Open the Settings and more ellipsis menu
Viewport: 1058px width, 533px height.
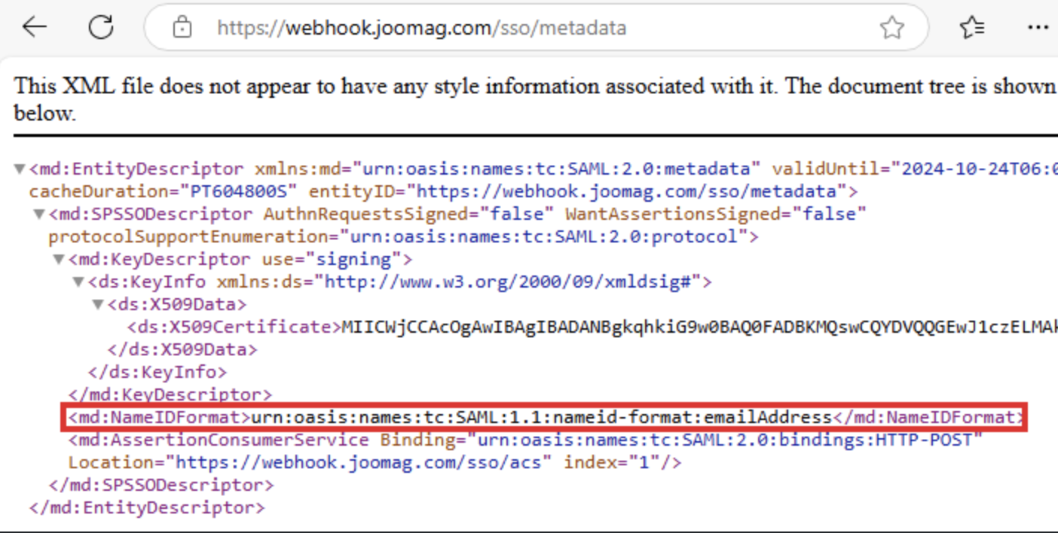point(1038,29)
